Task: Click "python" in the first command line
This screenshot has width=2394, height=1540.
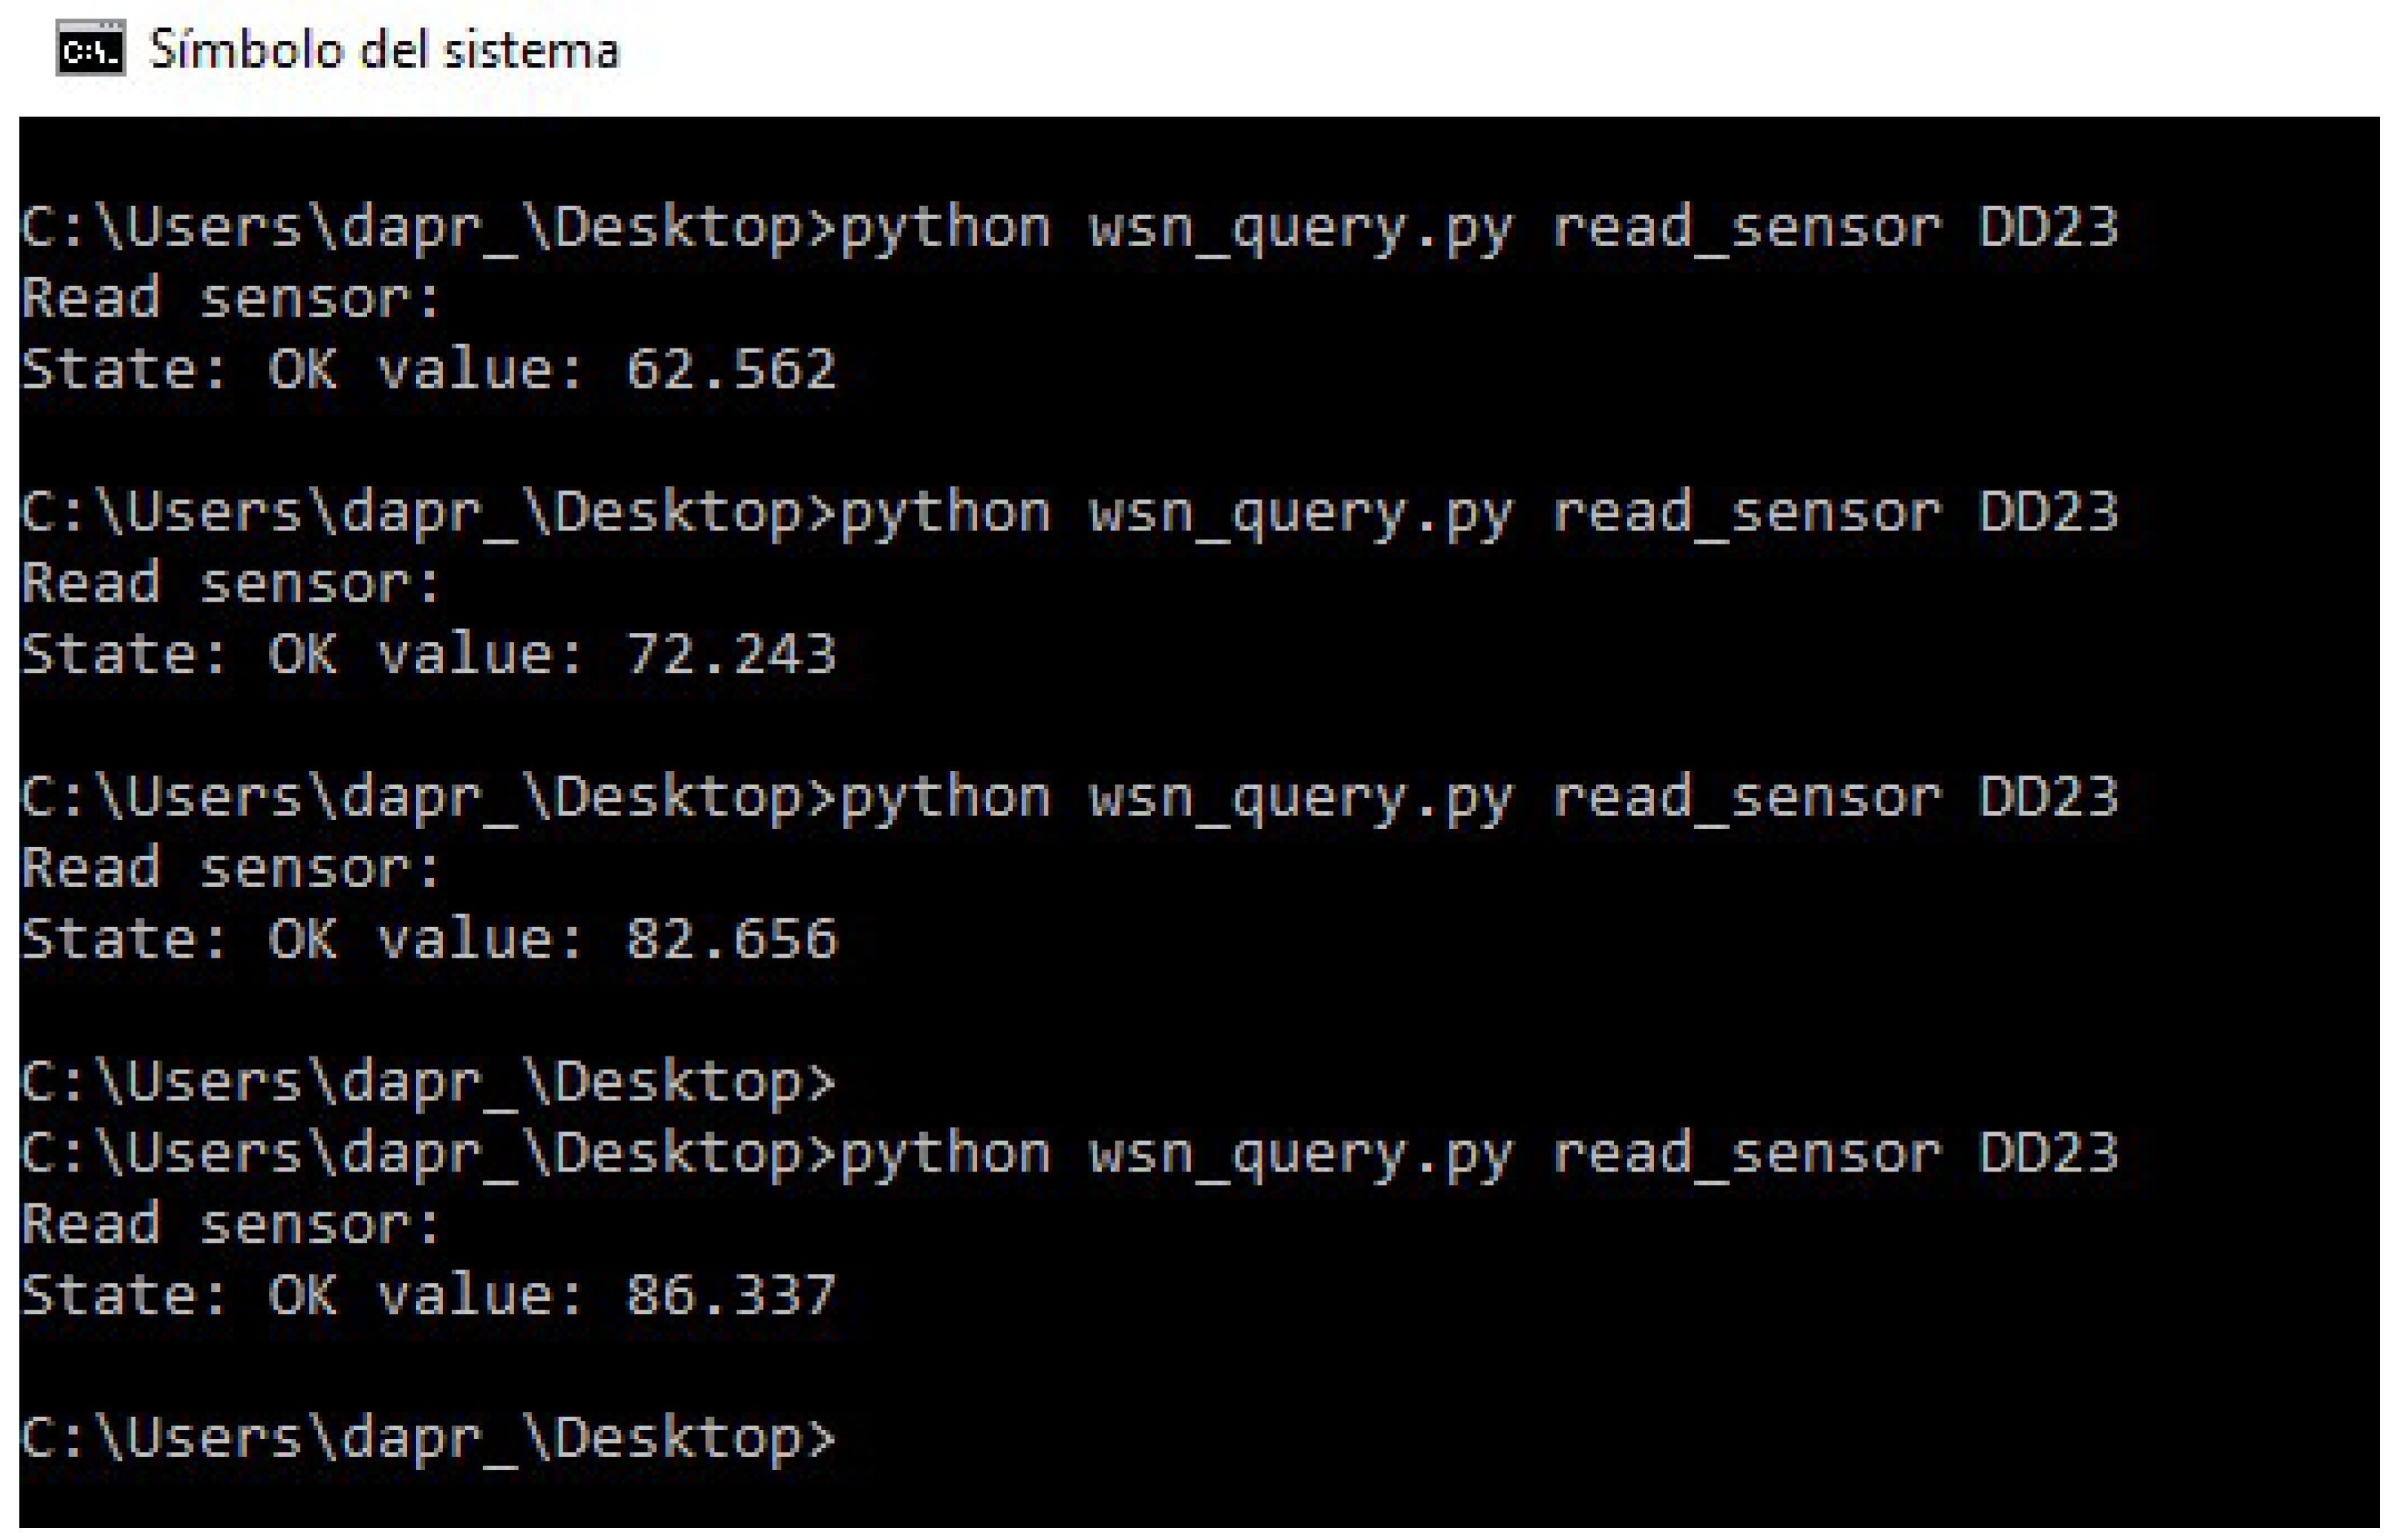Action: point(945,227)
